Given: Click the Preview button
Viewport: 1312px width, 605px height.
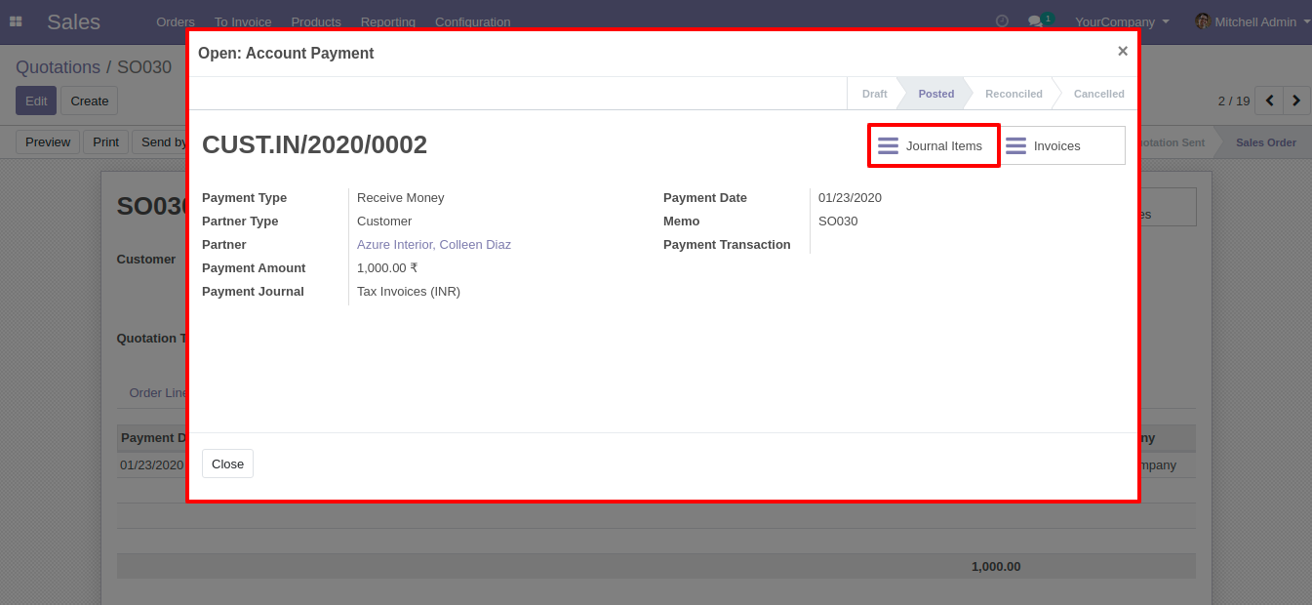Looking at the screenshot, I should pos(48,142).
